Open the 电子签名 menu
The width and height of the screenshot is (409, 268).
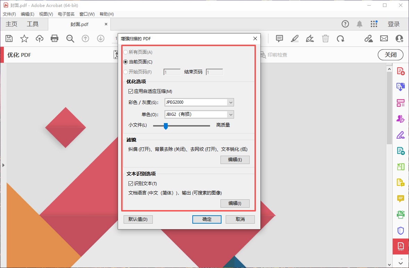66,14
